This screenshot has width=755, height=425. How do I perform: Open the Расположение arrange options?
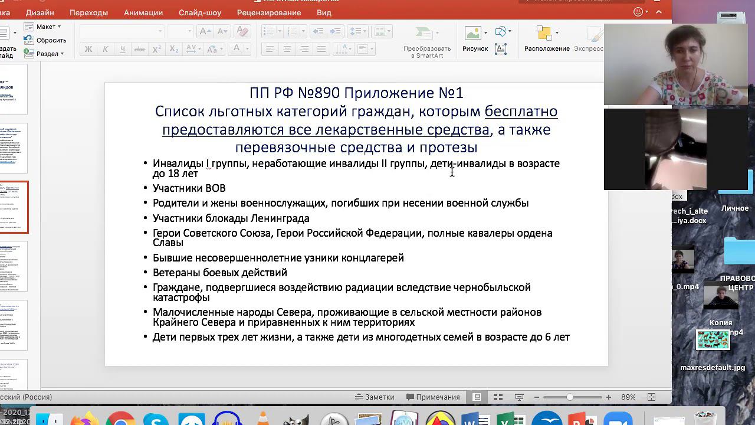click(547, 39)
